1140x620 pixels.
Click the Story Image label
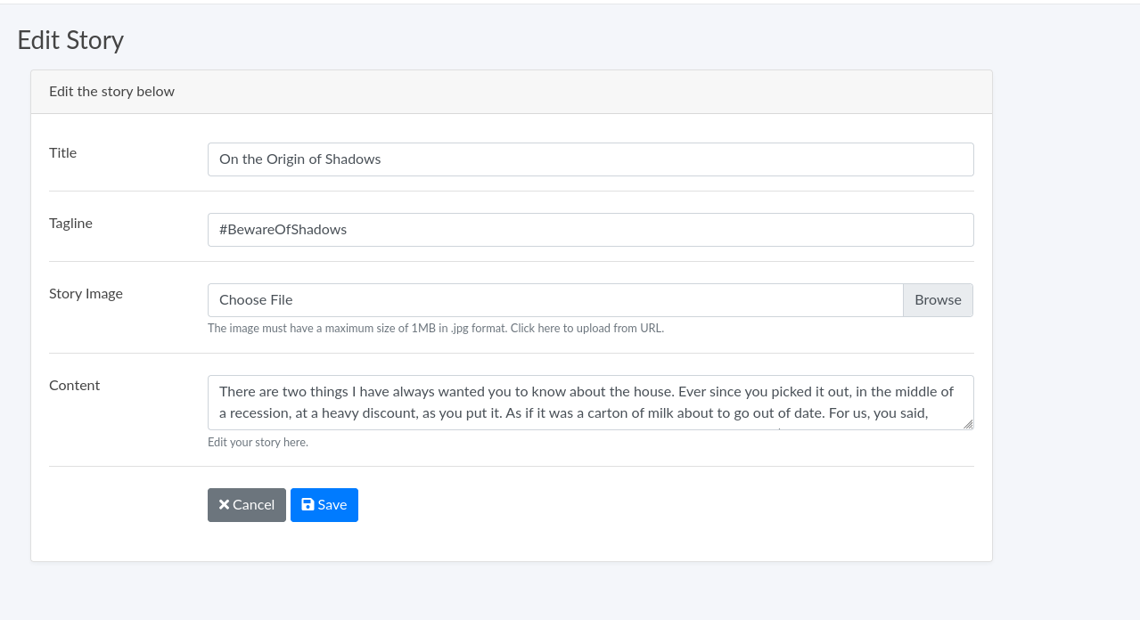point(86,294)
